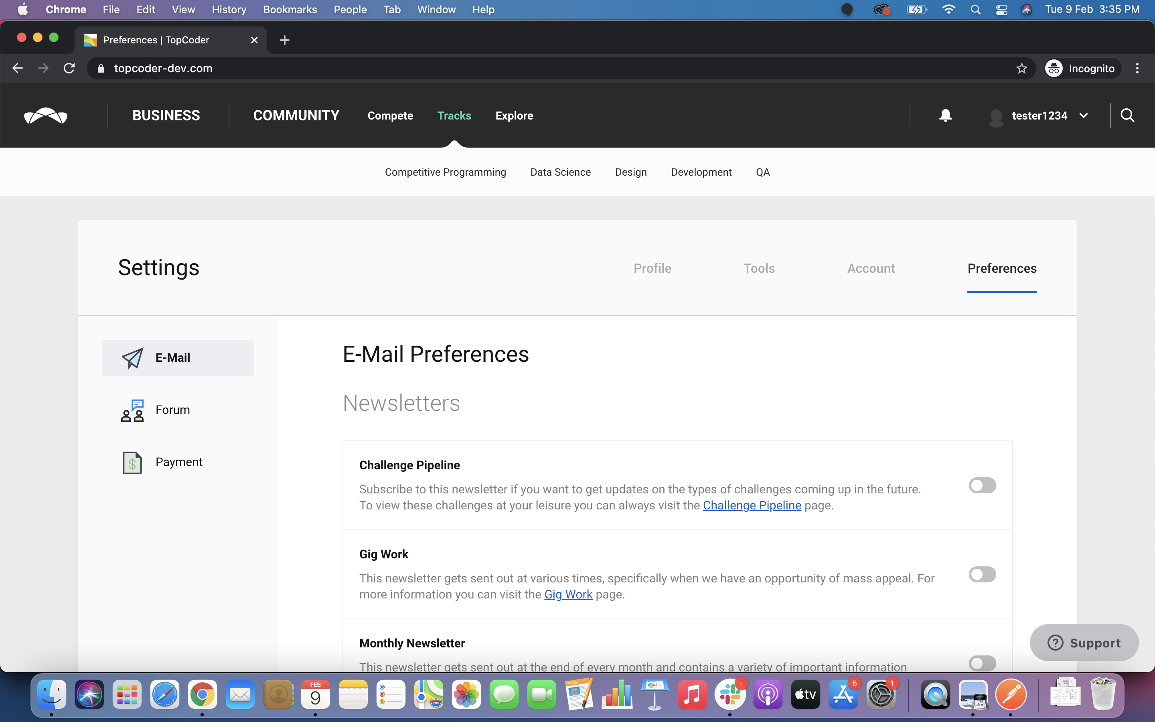Open Chrome three-dot menu

coord(1137,68)
